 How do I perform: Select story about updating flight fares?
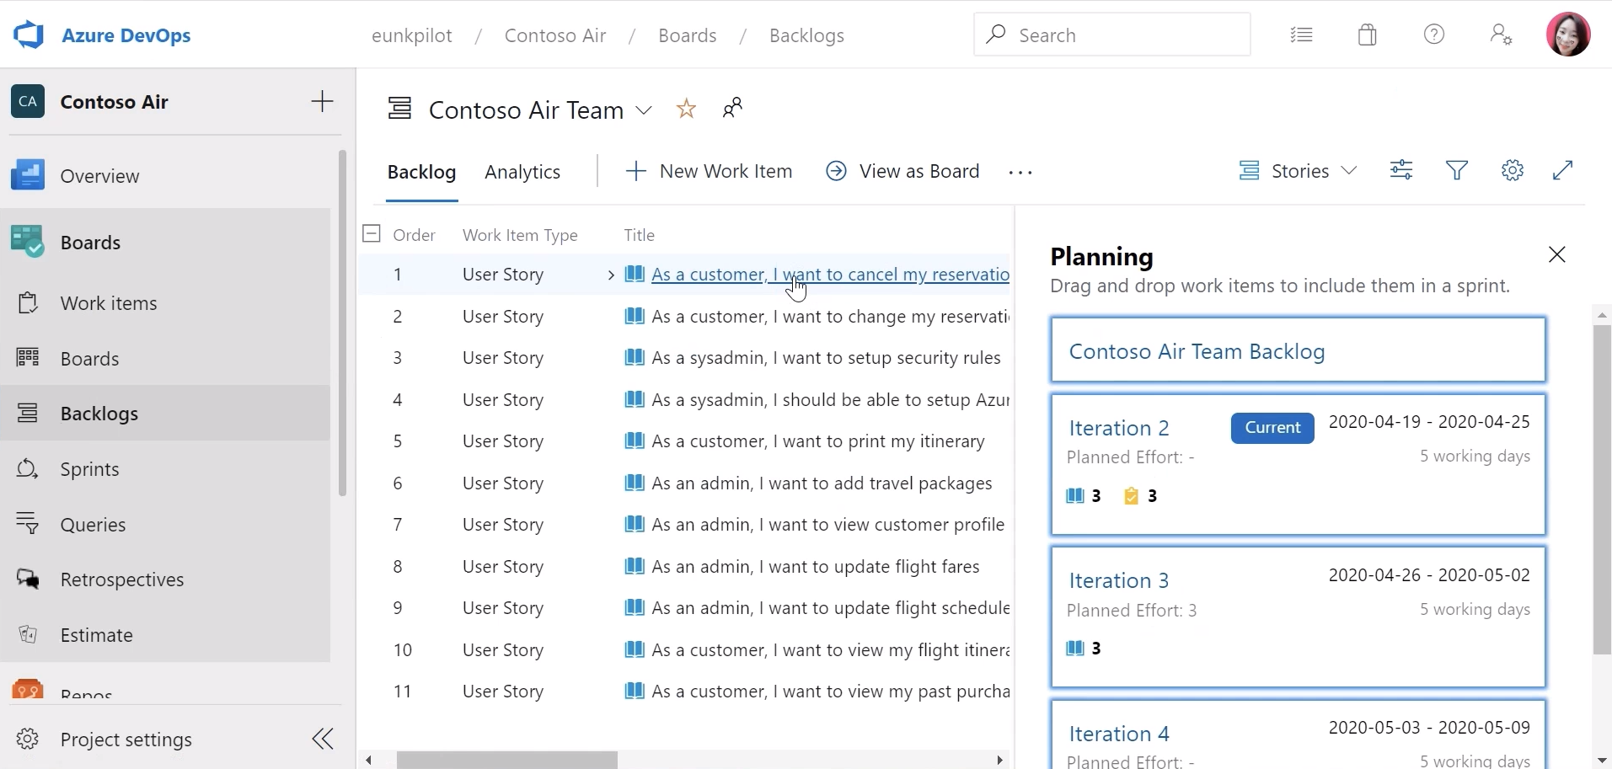tap(816, 567)
